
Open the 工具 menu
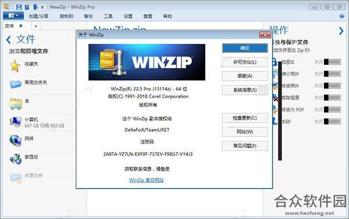(108, 16)
